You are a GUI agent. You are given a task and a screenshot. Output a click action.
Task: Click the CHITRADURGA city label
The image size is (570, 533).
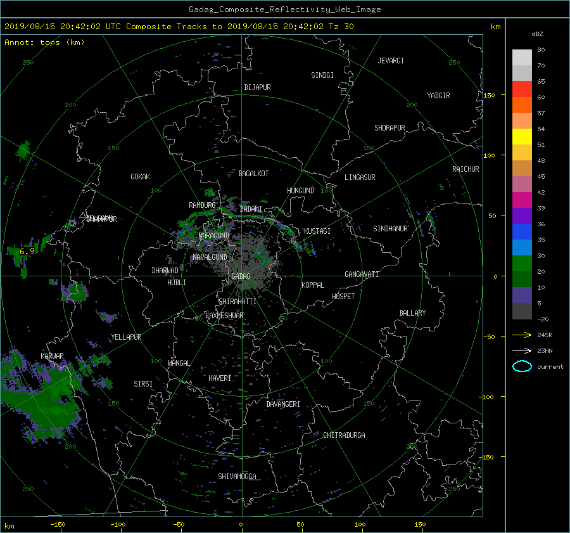(x=344, y=435)
